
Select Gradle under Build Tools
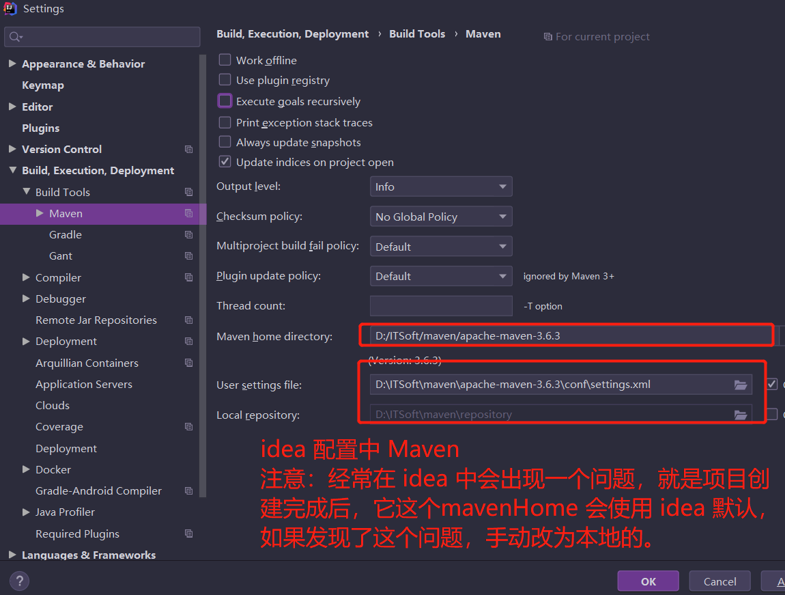pyautogui.click(x=65, y=235)
